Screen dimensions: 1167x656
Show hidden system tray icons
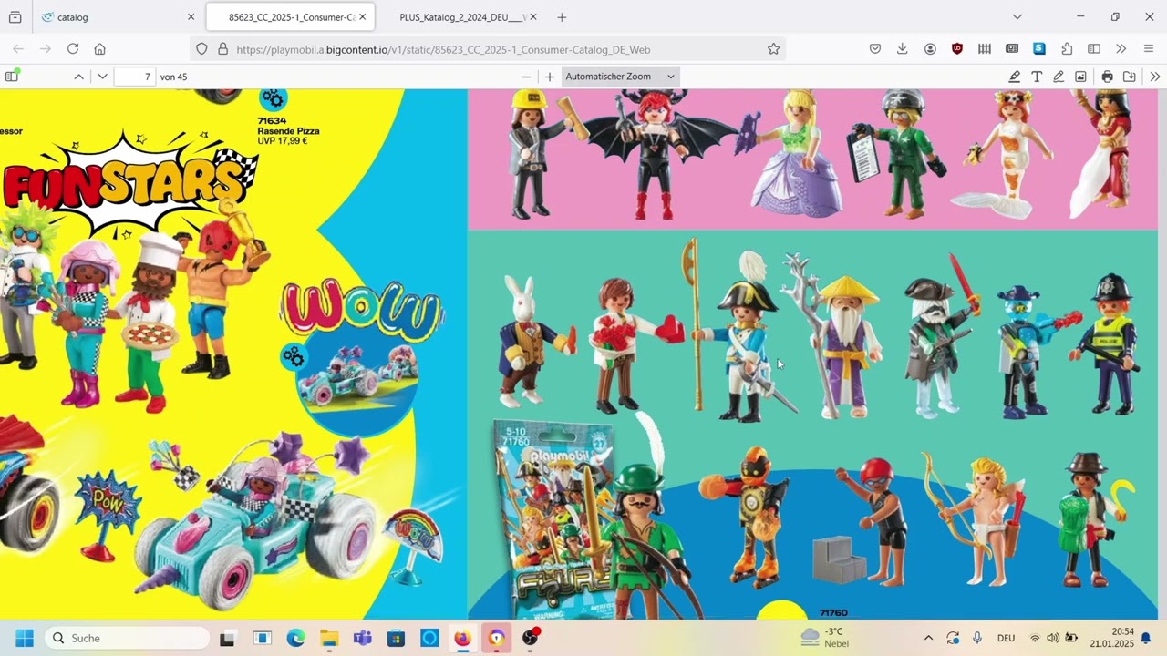928,638
